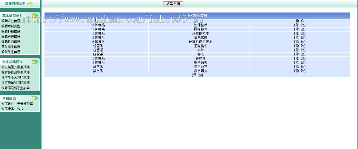Click 修改 link for 多媒体技术 row
Viewport: 358px width, 149px height.
coord(300,33)
